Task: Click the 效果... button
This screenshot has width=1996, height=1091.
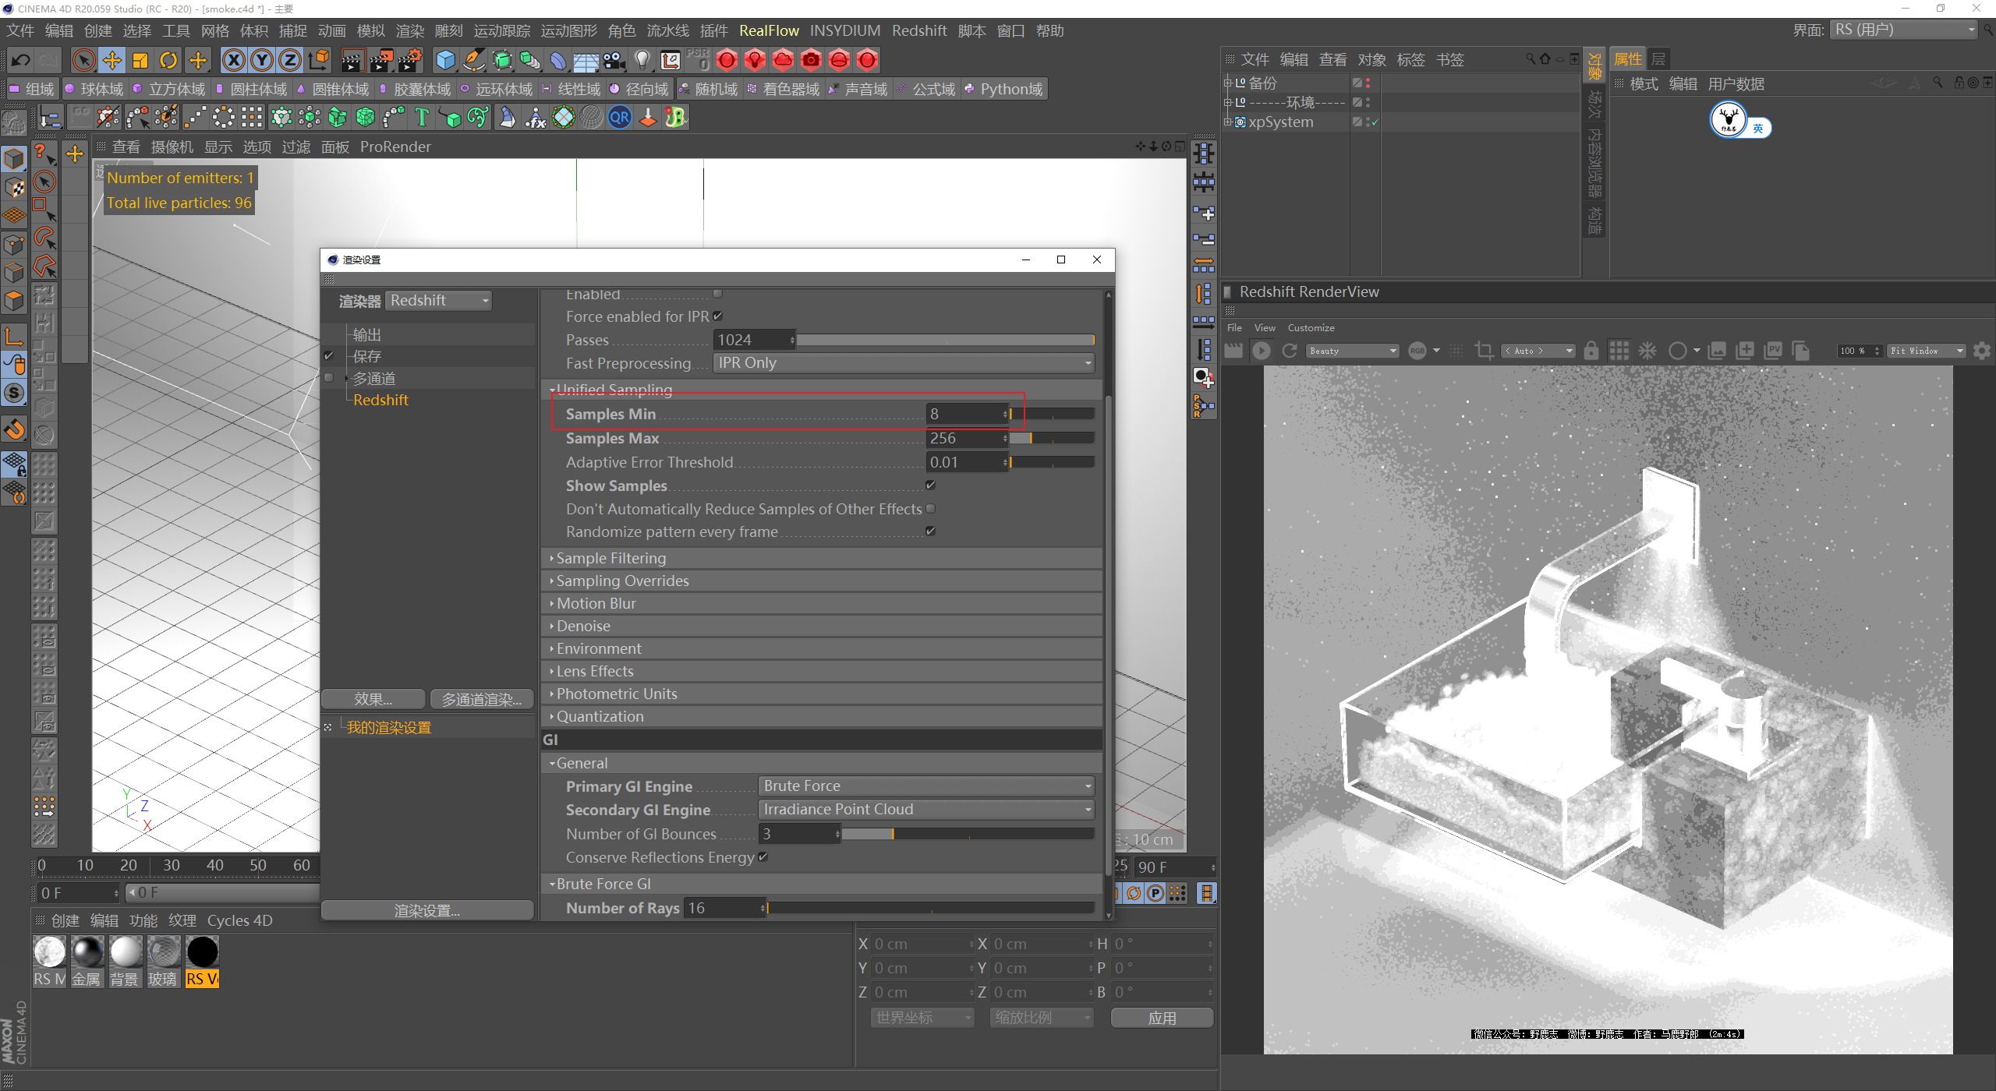Action: 373,699
